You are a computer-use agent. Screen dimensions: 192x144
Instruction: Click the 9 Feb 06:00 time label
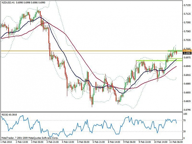[130, 142]
